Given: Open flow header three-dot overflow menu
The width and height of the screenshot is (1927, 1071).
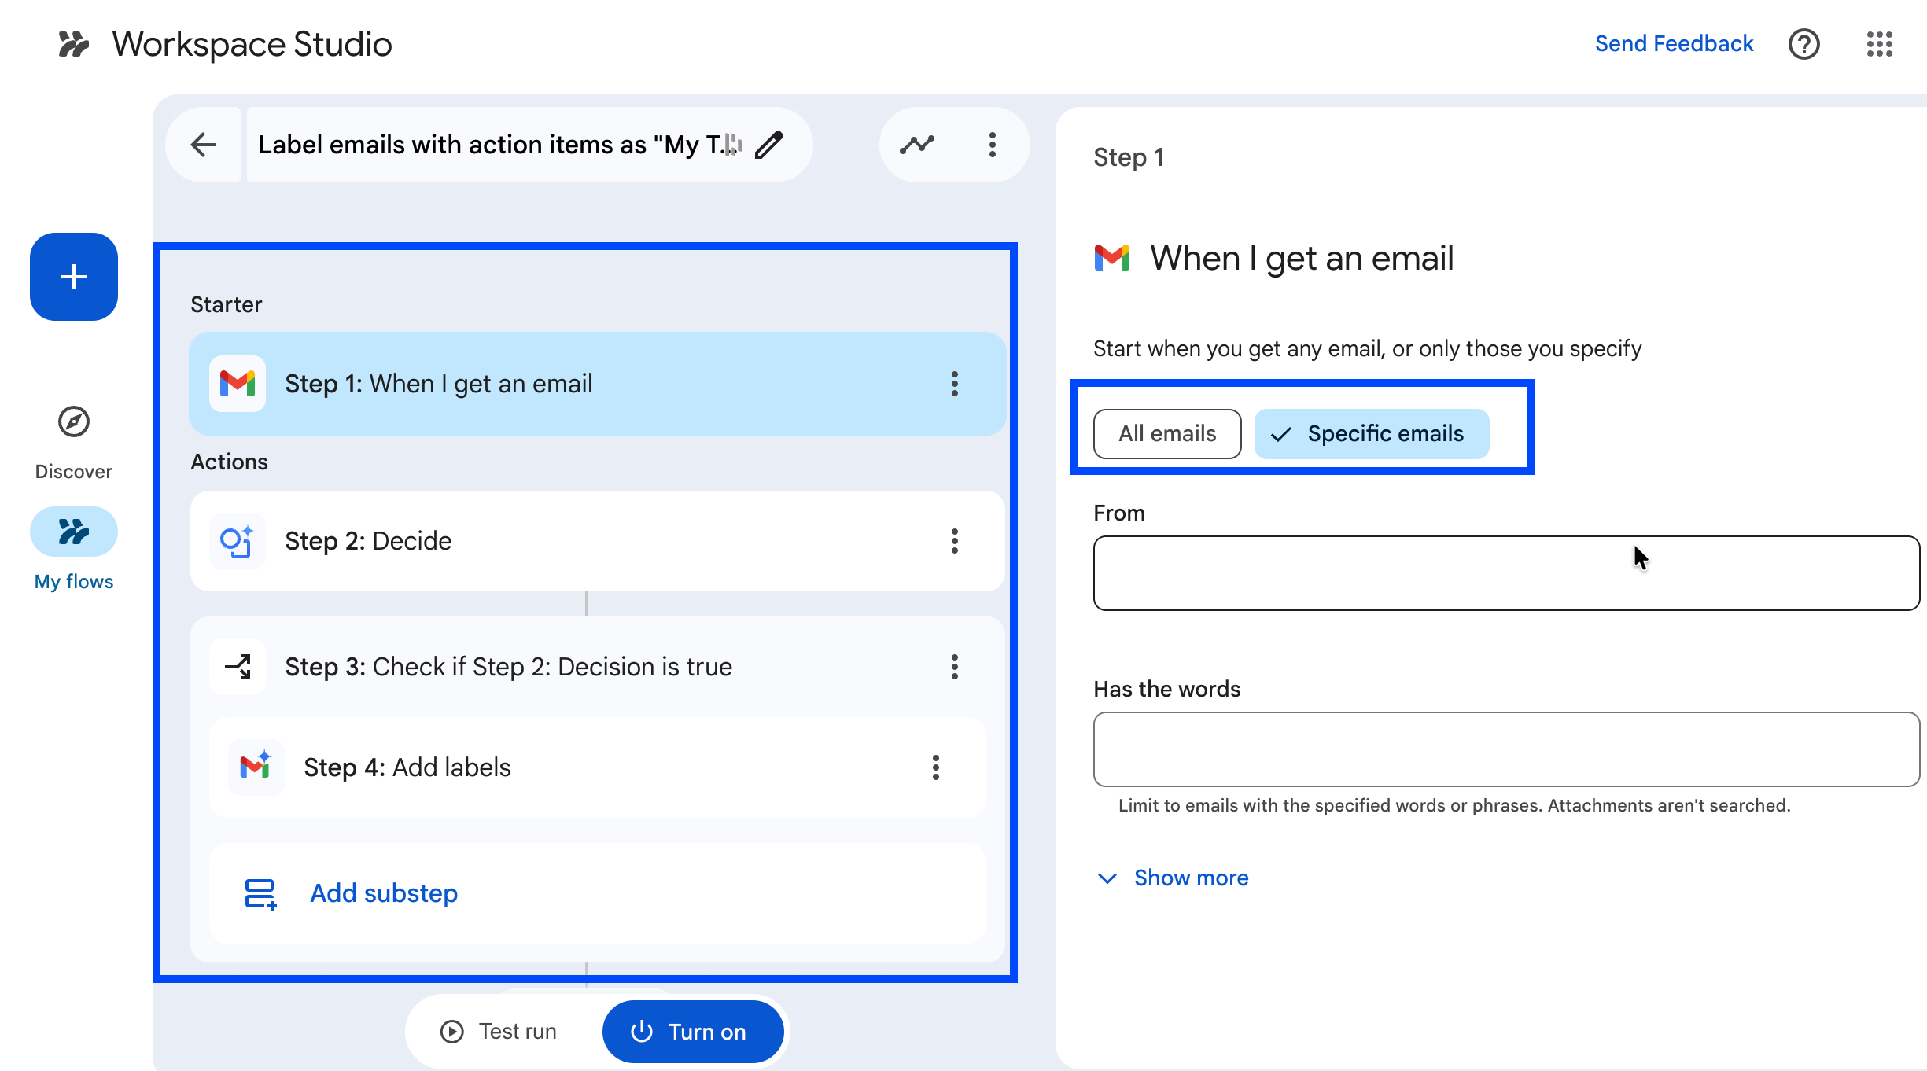Looking at the screenshot, I should [x=993, y=145].
